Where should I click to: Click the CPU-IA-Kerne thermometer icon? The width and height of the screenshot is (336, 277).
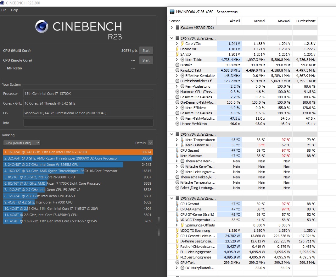coord(177,209)
